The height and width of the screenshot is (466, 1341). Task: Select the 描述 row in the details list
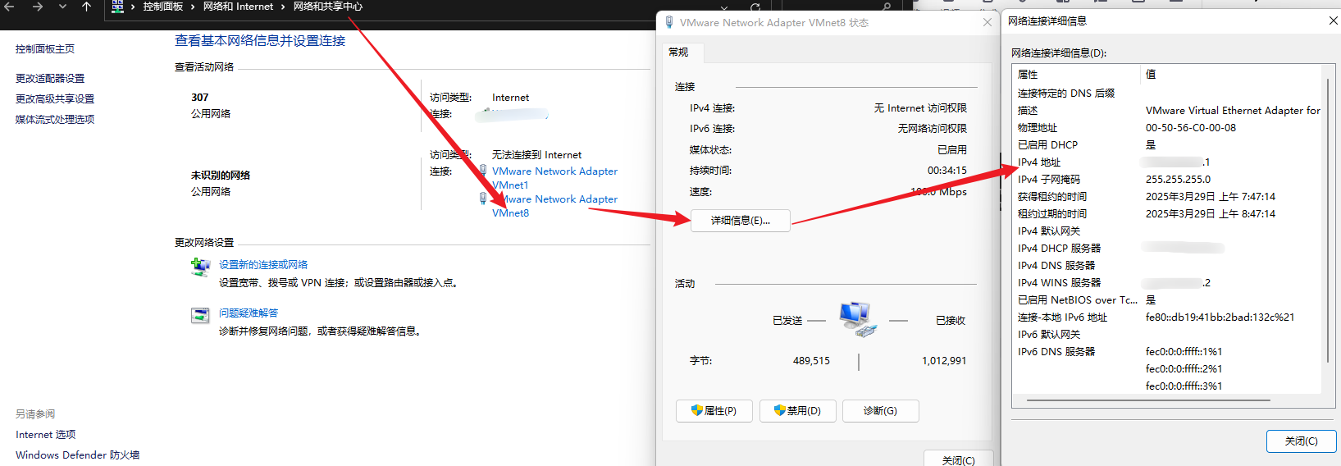[x=1167, y=111]
